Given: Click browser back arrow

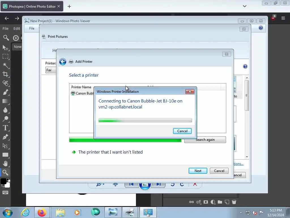Looking at the screenshot, I should (x=7, y=18).
